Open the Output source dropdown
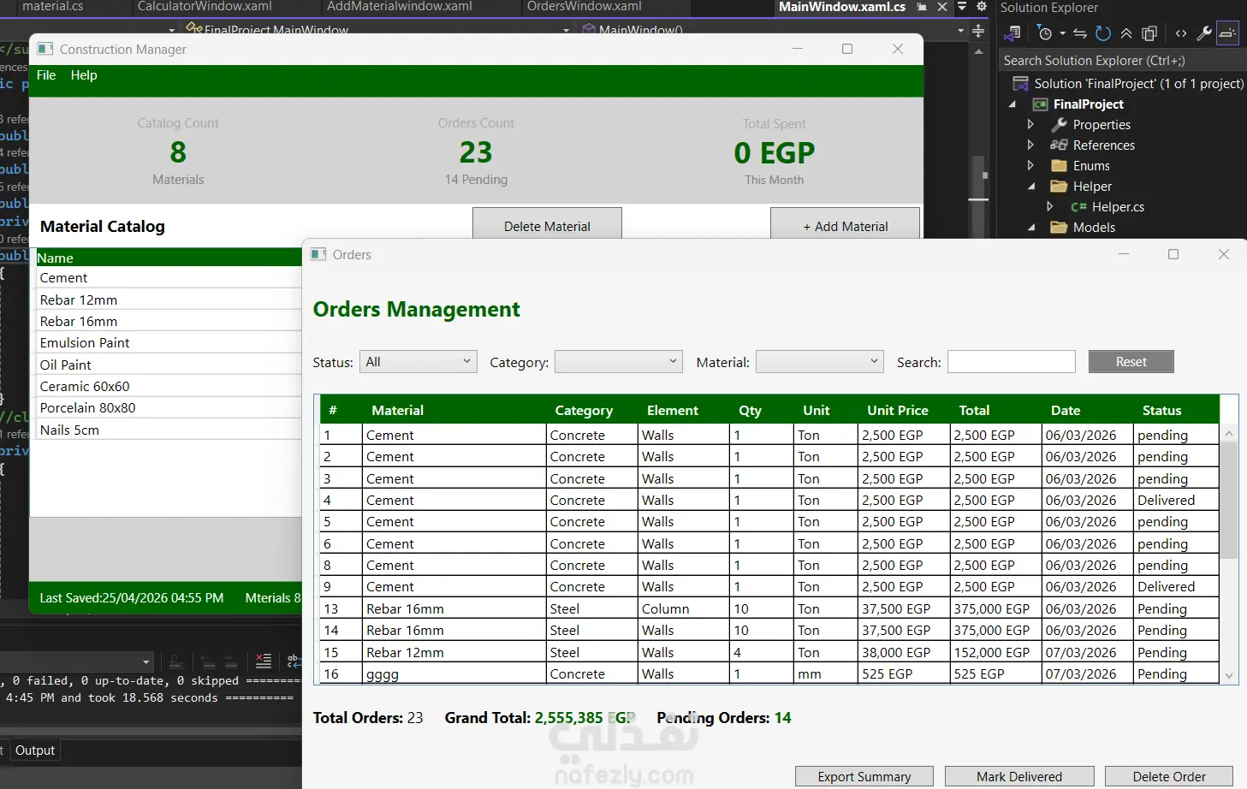1247x789 pixels. (146, 661)
